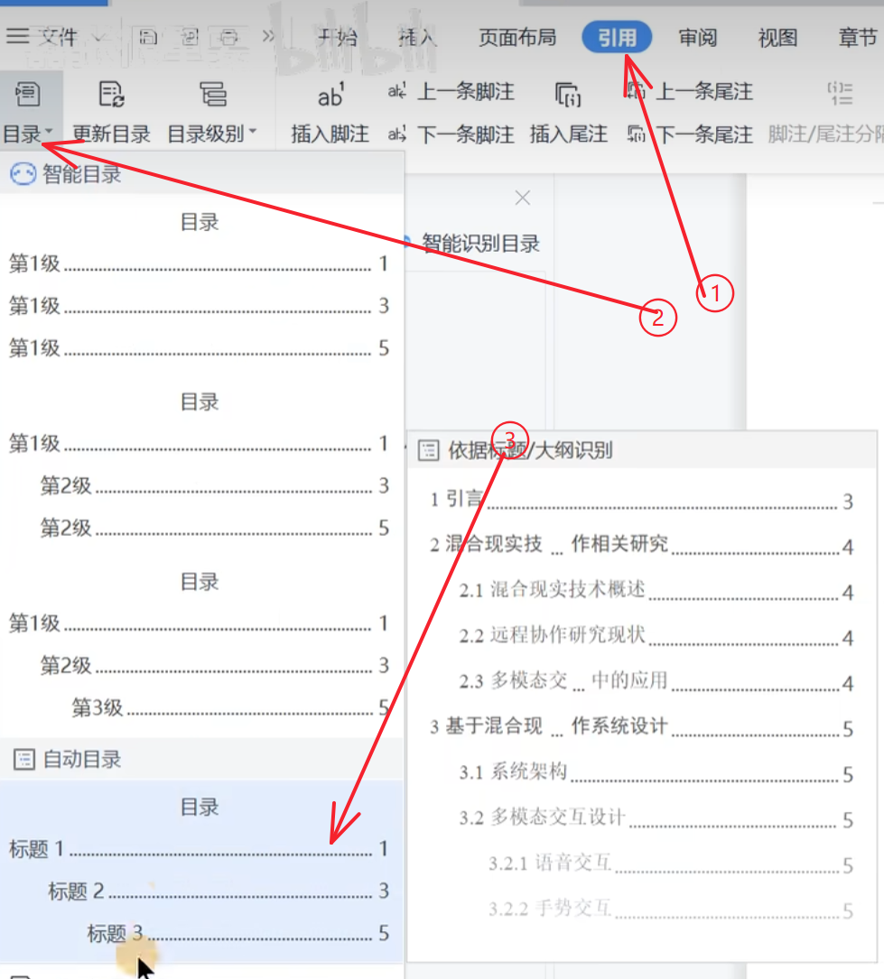Click the 上一条脚注 icon

(x=396, y=91)
